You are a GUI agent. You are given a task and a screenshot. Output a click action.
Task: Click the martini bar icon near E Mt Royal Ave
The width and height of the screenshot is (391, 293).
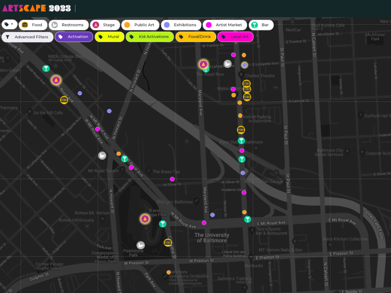coord(248,218)
